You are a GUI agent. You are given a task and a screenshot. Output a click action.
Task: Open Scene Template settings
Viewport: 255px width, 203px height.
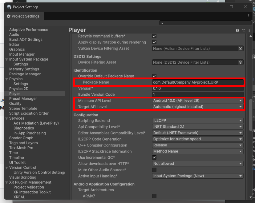(x=23, y=109)
